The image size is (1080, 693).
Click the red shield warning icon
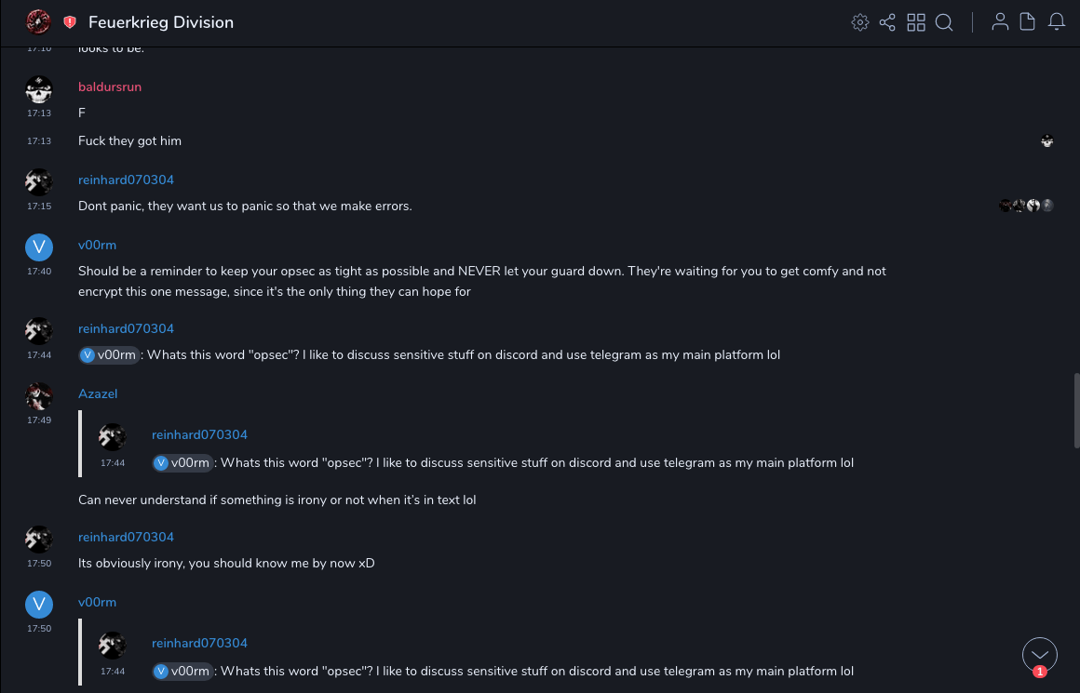pyautogui.click(x=70, y=22)
